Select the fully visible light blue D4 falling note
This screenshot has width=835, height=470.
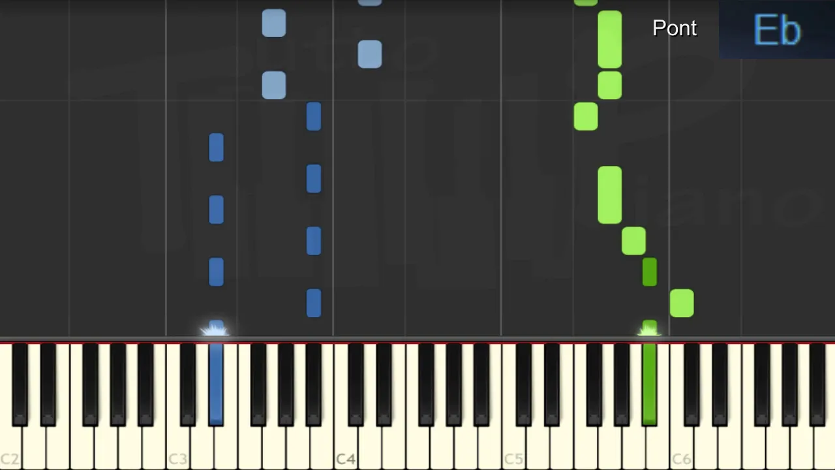370,54
